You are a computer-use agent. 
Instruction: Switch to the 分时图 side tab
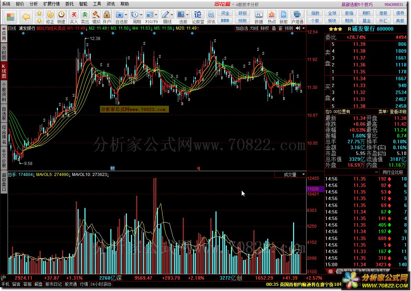coord(4,52)
